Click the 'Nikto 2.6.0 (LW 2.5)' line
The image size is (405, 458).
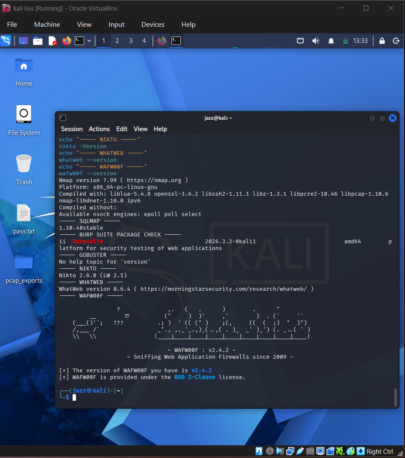tap(93, 275)
